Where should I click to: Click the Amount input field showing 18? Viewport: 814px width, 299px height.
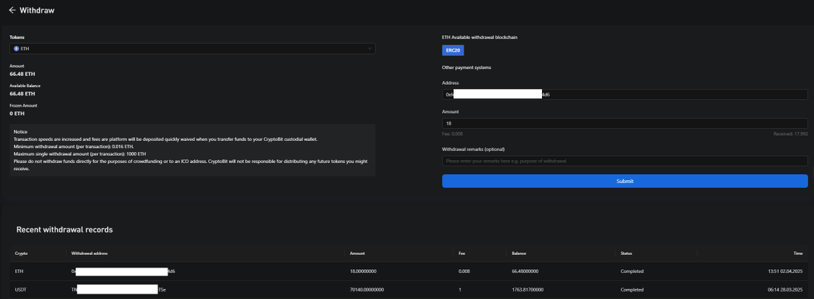point(625,123)
